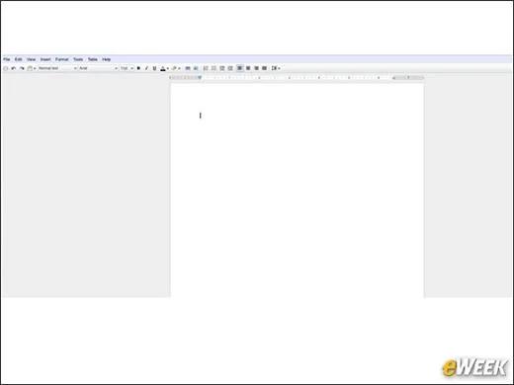Open the web clipboard menu
The height and width of the screenshot is (385, 514).
[32, 68]
